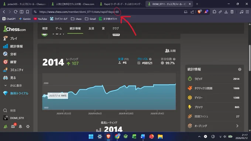Click the share icon in address bar

point(192,12)
